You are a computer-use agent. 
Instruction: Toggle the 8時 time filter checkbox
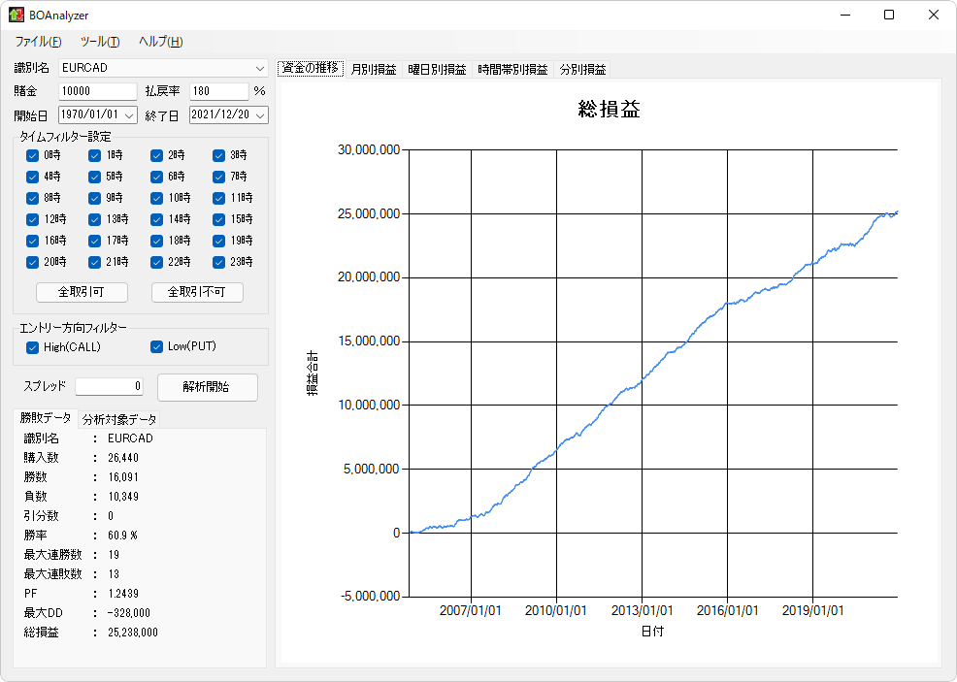pyautogui.click(x=32, y=198)
